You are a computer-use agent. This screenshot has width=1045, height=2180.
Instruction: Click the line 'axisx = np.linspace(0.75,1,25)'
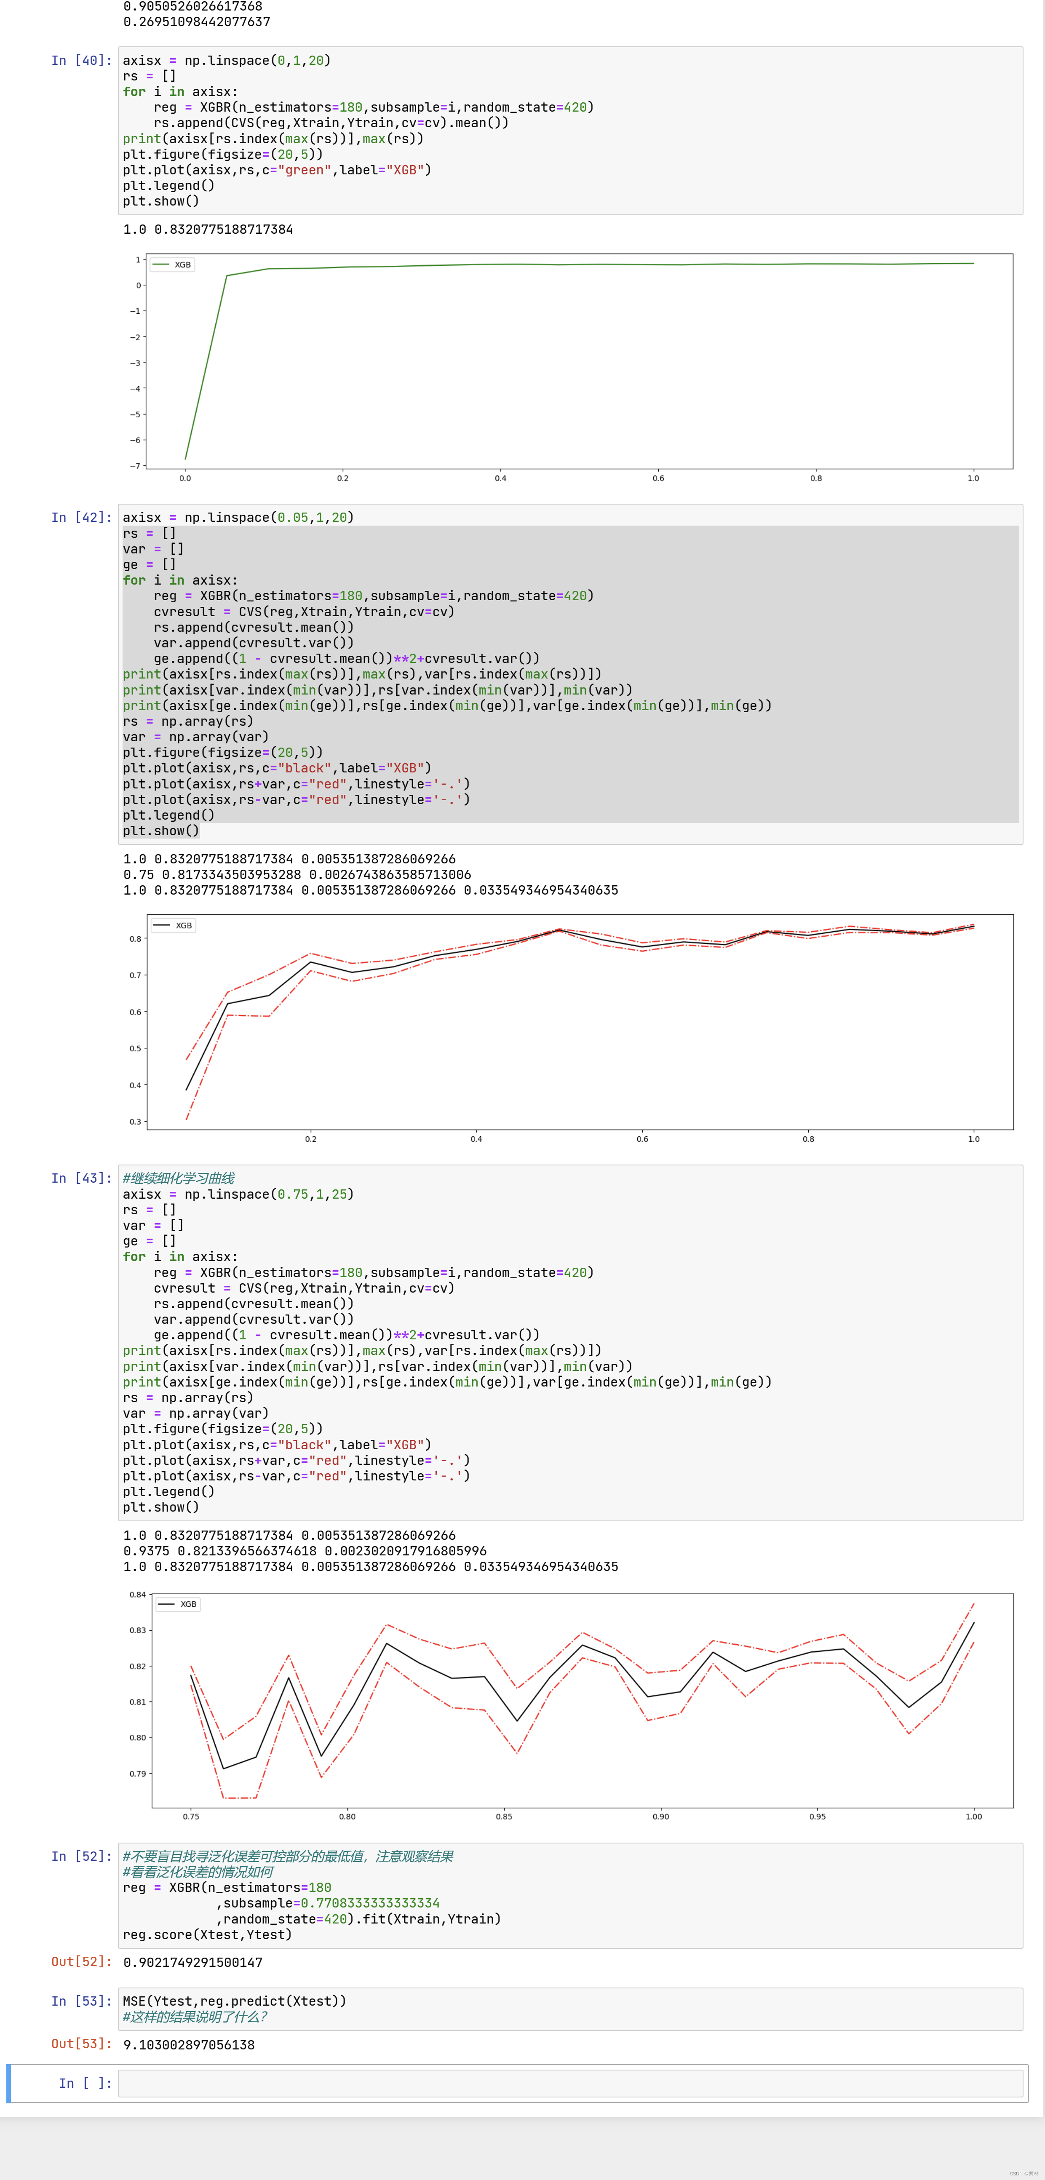[x=239, y=1194]
